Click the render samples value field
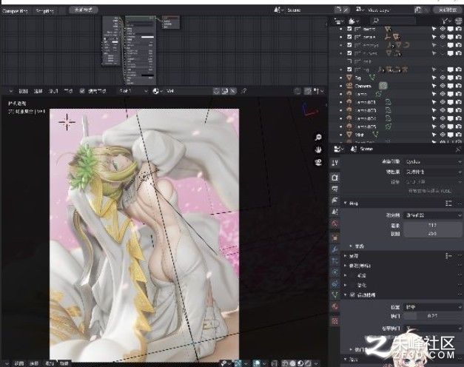The width and height of the screenshot is (464, 367). (433, 225)
